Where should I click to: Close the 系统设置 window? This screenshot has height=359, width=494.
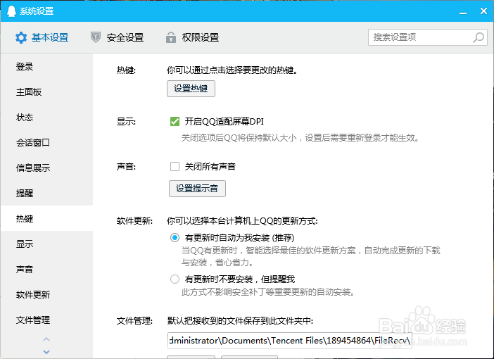click(483, 11)
